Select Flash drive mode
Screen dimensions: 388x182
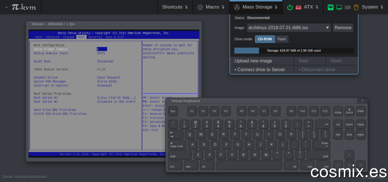pyautogui.click(x=282, y=39)
